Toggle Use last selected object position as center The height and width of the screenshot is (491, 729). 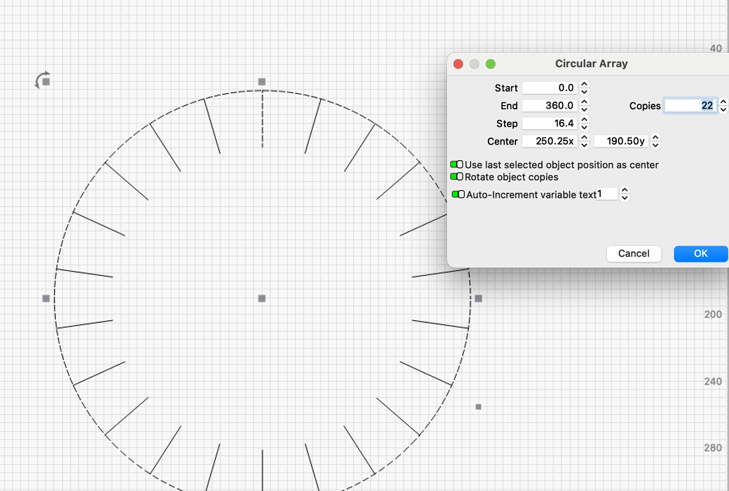tap(458, 164)
